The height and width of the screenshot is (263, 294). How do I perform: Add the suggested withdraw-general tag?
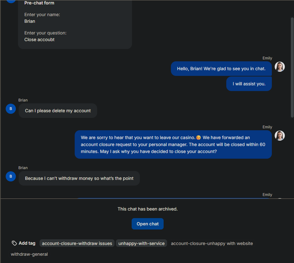pos(29,254)
